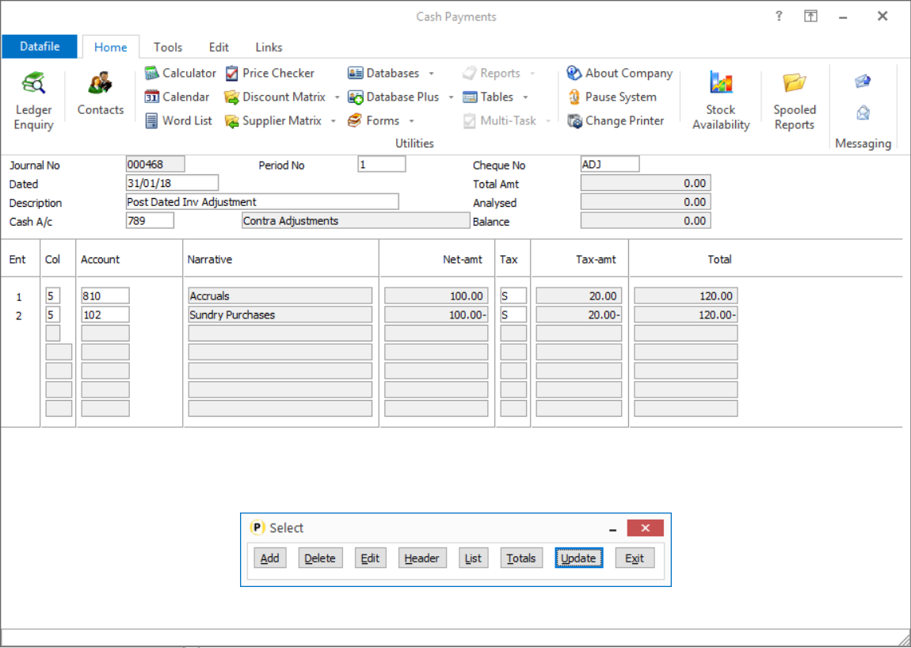
Task: Click the Cash A/c field 789
Action: click(x=150, y=221)
